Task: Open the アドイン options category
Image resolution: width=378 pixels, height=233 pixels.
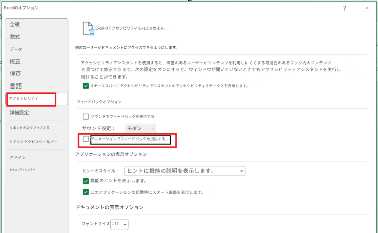Action: point(18,157)
